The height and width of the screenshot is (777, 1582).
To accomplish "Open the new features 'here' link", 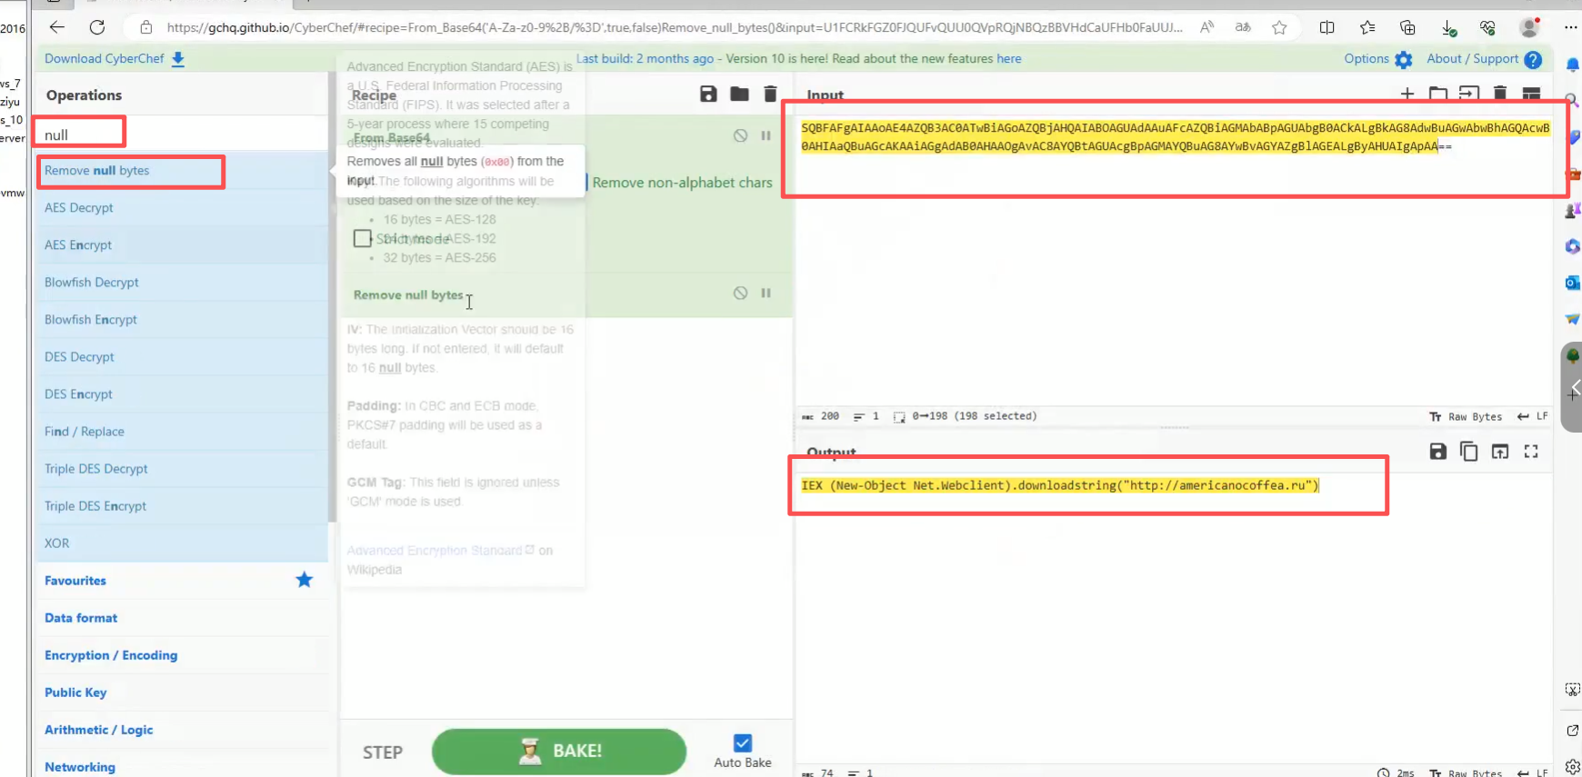I will coord(1008,58).
